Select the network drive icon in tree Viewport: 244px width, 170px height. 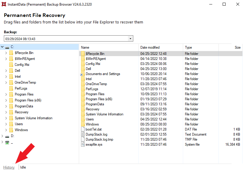pyautogui.click(x=7, y=142)
